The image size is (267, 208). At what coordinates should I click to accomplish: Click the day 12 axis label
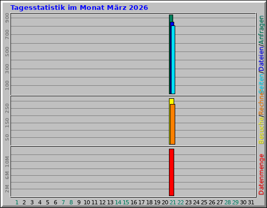(x=102, y=202)
